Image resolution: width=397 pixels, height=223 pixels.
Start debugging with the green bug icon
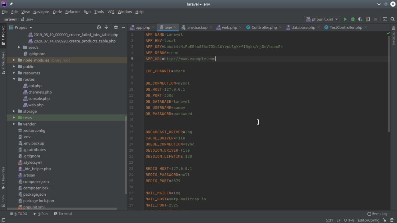click(x=353, y=19)
